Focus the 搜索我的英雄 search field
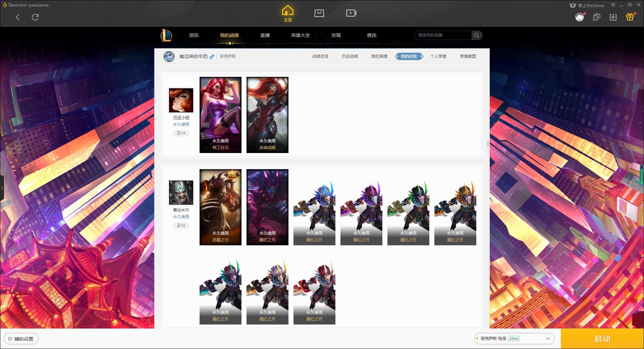Image resolution: width=644 pixels, height=349 pixels. coord(443,35)
